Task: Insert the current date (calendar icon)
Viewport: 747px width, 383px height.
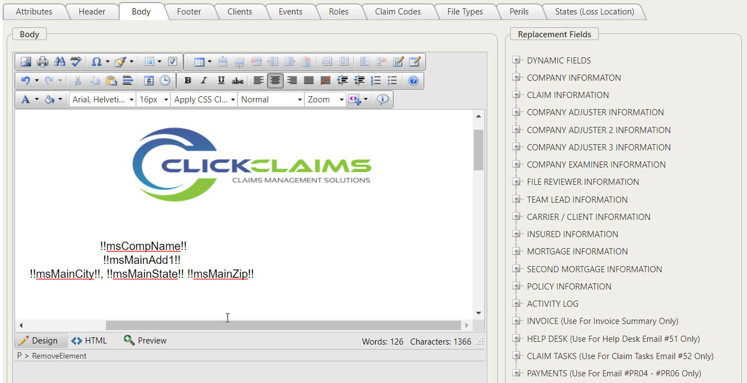Action: pos(148,81)
